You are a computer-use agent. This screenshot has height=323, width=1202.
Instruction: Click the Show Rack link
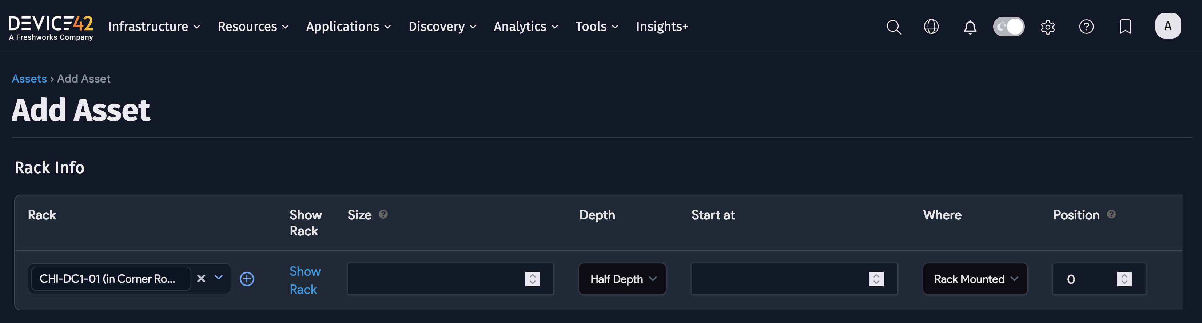pyautogui.click(x=305, y=280)
